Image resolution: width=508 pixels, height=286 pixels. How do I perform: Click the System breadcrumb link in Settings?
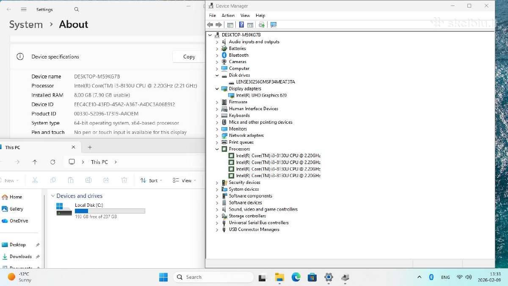tap(26, 25)
